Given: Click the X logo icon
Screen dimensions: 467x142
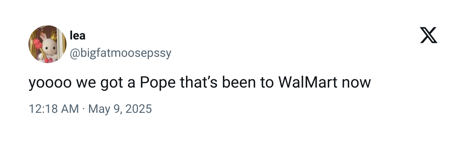Looking at the screenshot, I should click(x=429, y=35).
